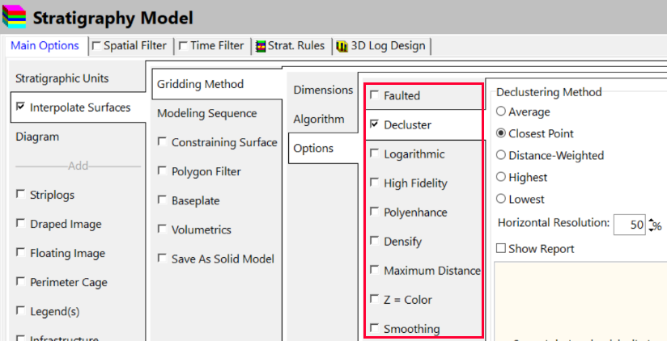Select the Average declustering method
This screenshot has width=667, height=341.
(x=502, y=112)
